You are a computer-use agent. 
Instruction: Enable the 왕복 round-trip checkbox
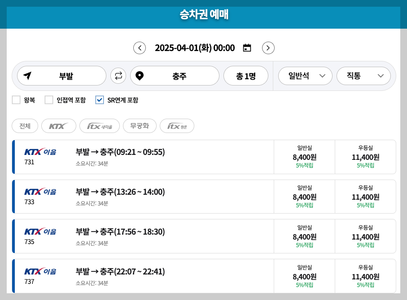pyautogui.click(x=16, y=100)
